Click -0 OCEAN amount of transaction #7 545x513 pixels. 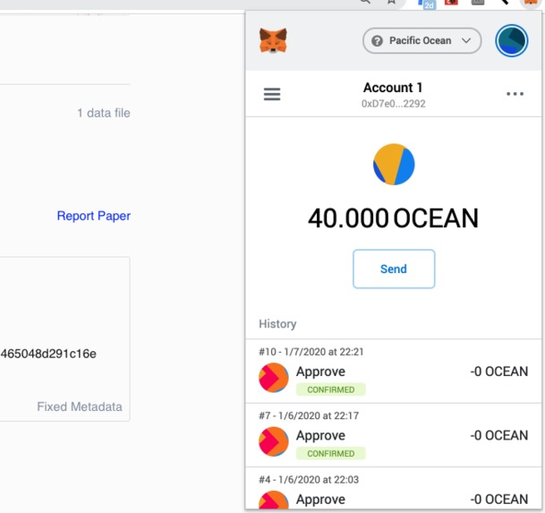coord(499,435)
